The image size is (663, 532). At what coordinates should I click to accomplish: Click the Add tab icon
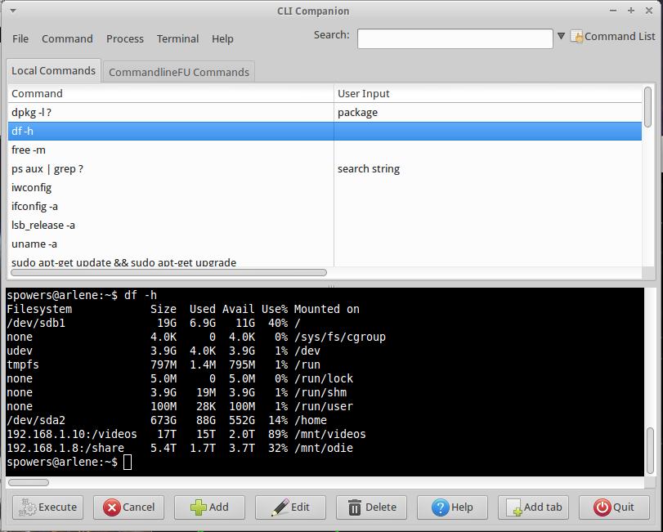[x=513, y=507]
